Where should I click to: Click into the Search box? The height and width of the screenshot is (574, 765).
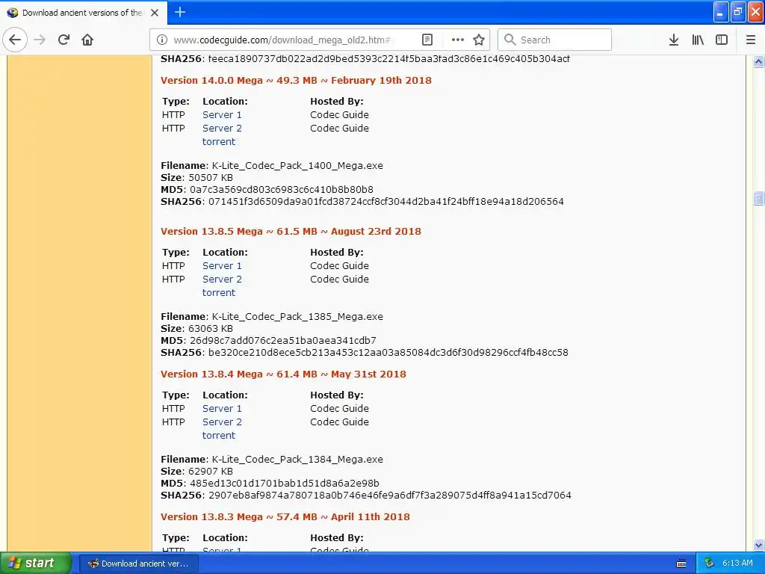[554, 40]
